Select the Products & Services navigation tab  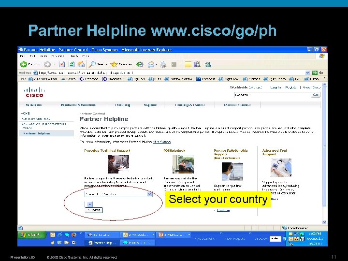78,105
